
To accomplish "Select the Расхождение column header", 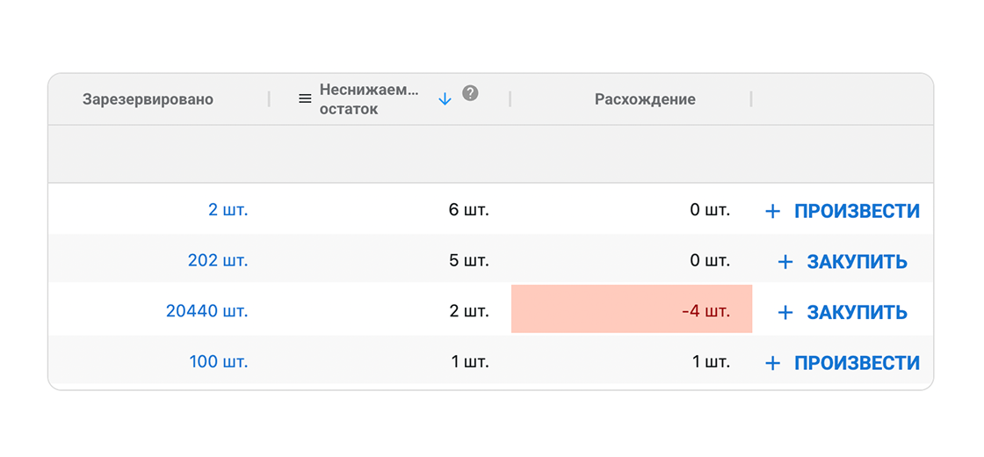I will (x=645, y=99).
